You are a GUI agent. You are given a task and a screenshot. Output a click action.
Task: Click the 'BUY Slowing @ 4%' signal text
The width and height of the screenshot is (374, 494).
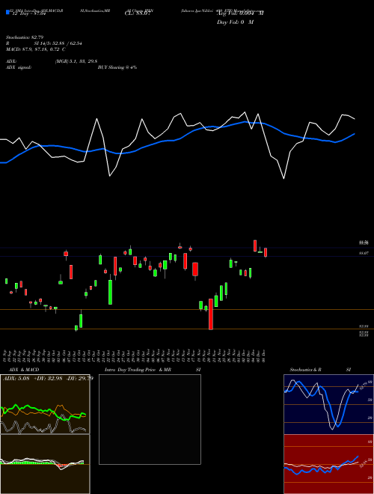(117, 67)
